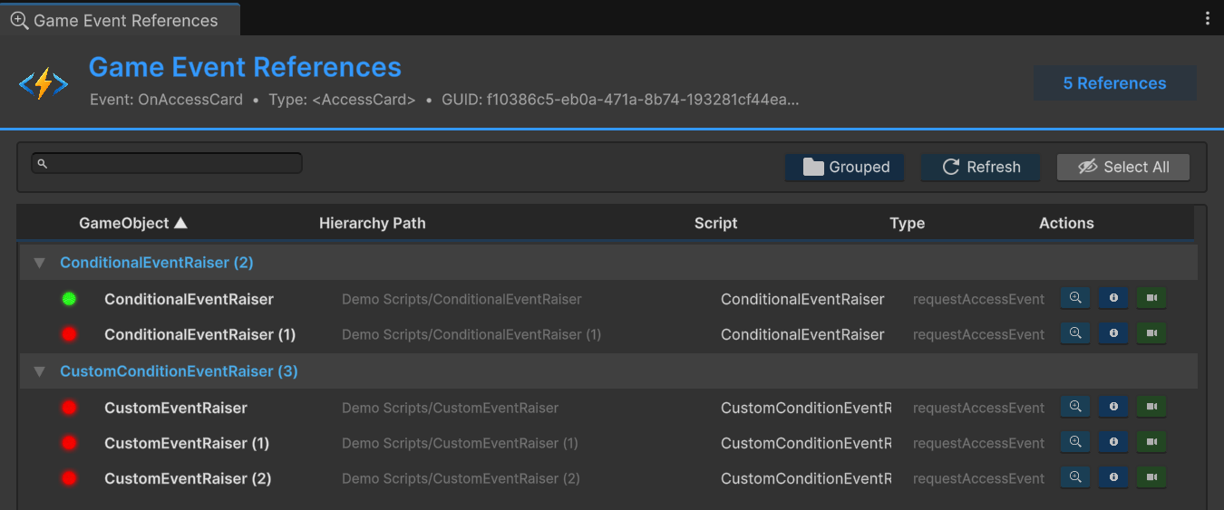Open the three-dot window options menu
The width and height of the screenshot is (1224, 510).
tap(1207, 18)
